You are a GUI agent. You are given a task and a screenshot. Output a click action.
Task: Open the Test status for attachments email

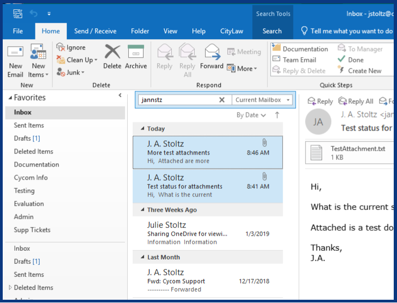click(x=208, y=186)
